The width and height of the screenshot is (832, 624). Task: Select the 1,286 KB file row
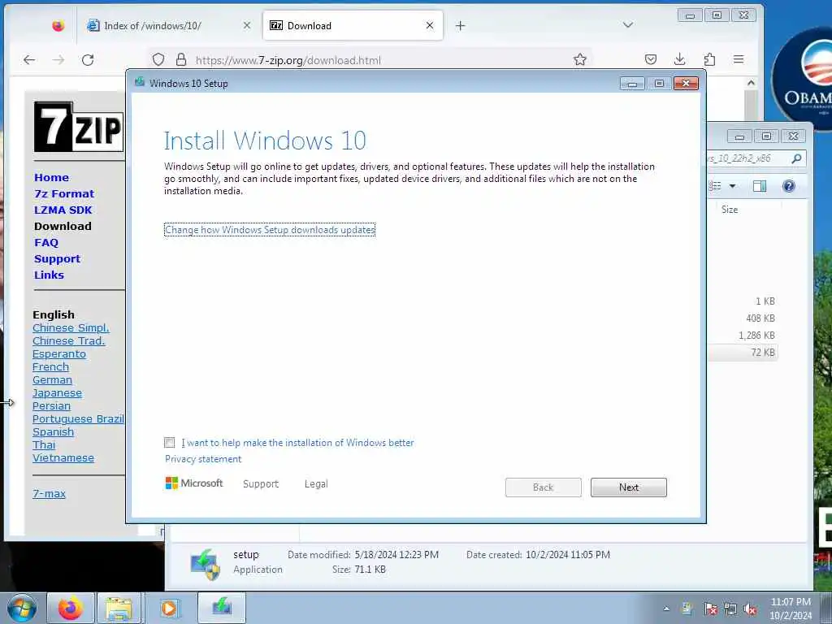pos(743,336)
